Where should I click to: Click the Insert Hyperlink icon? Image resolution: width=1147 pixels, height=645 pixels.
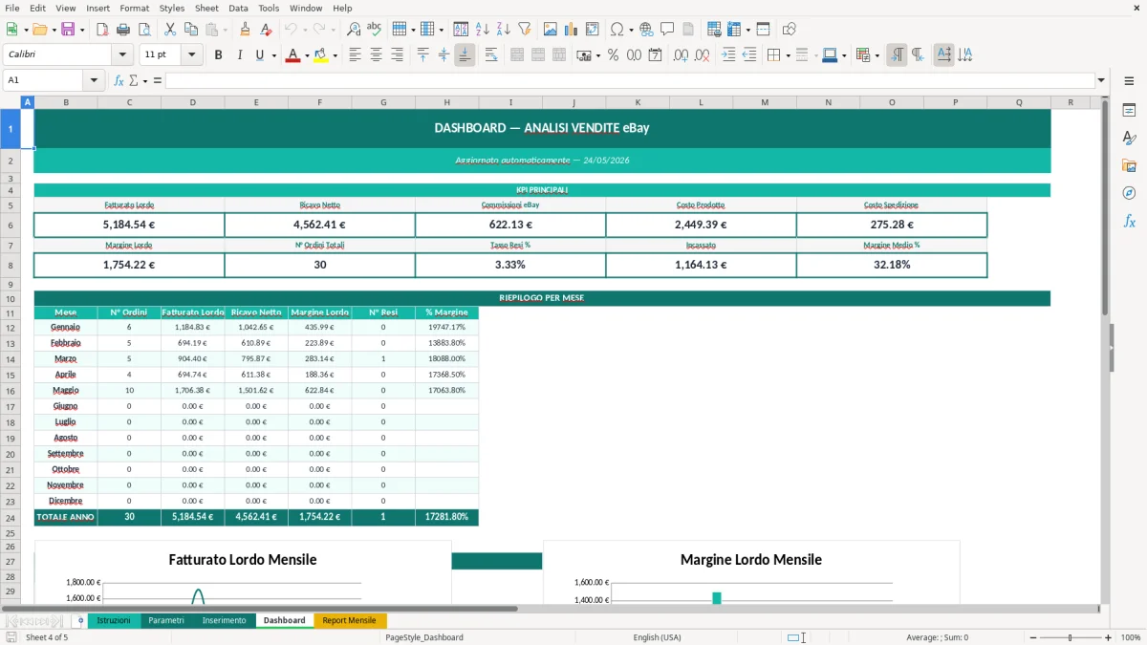[x=646, y=30]
